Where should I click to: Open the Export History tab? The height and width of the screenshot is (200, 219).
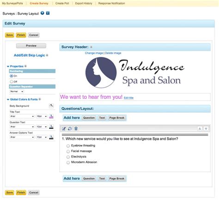(x=84, y=3)
